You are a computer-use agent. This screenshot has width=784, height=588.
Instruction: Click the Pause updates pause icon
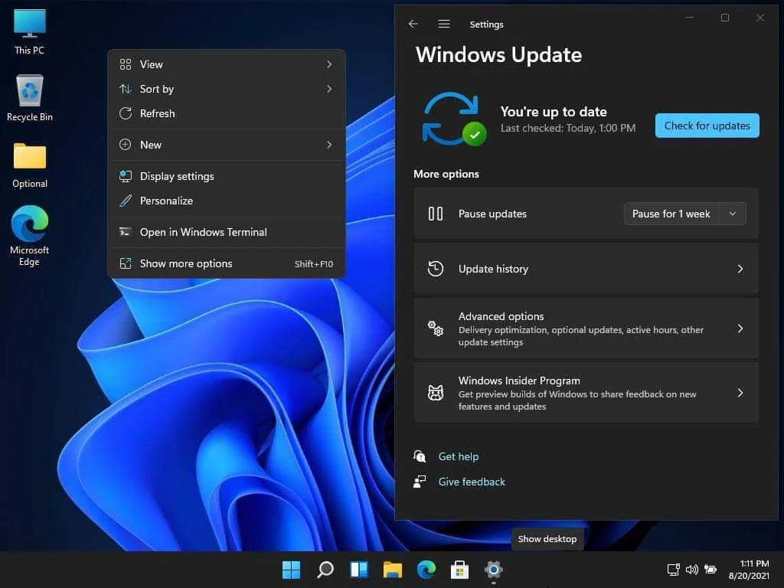click(436, 214)
